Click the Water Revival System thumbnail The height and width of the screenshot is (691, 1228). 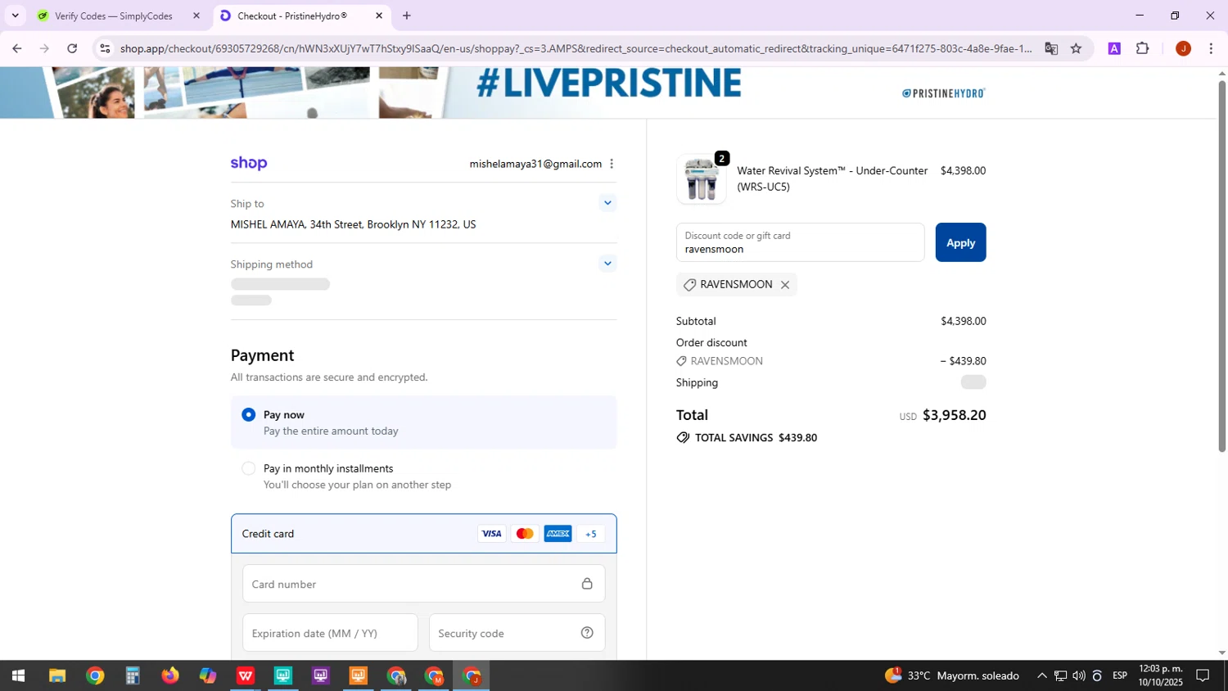click(x=702, y=179)
